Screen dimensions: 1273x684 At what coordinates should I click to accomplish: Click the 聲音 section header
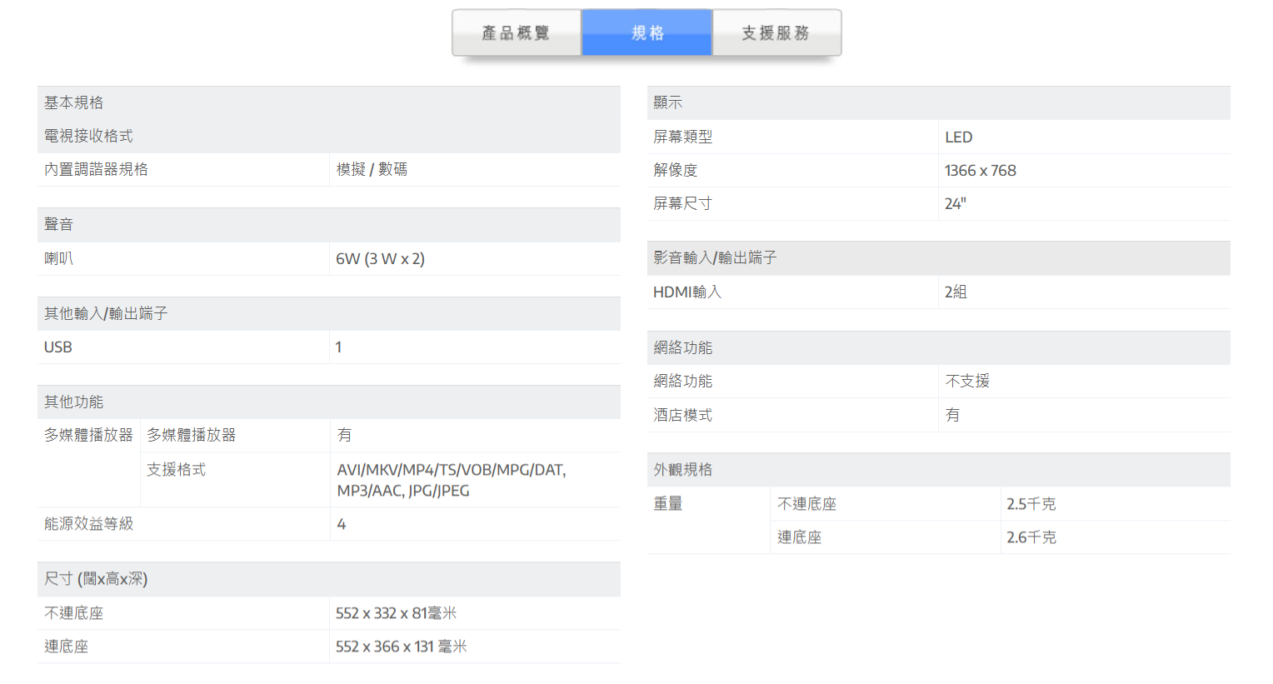click(x=59, y=224)
